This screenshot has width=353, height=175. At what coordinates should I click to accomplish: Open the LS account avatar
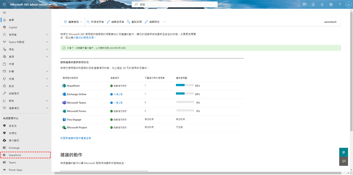point(348,4)
